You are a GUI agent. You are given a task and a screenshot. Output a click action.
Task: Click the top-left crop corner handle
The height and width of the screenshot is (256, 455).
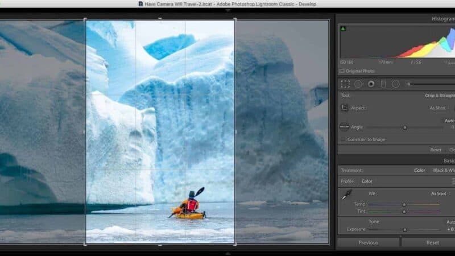point(85,19)
